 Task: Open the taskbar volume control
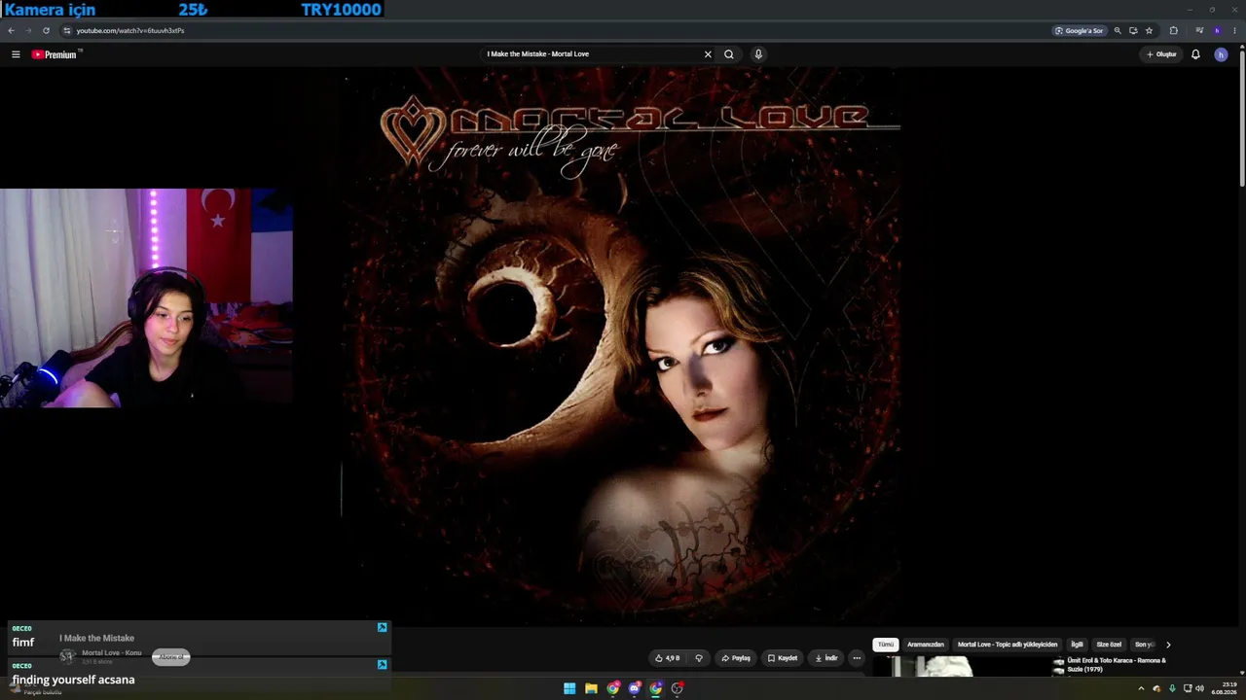click(x=1199, y=688)
